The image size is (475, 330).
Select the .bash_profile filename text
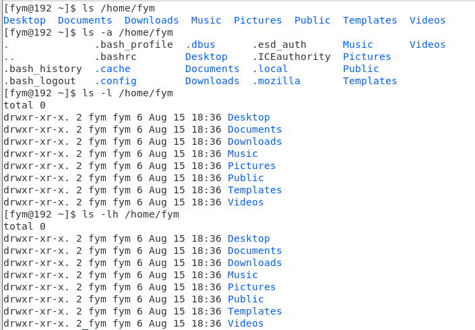pyautogui.click(x=133, y=45)
